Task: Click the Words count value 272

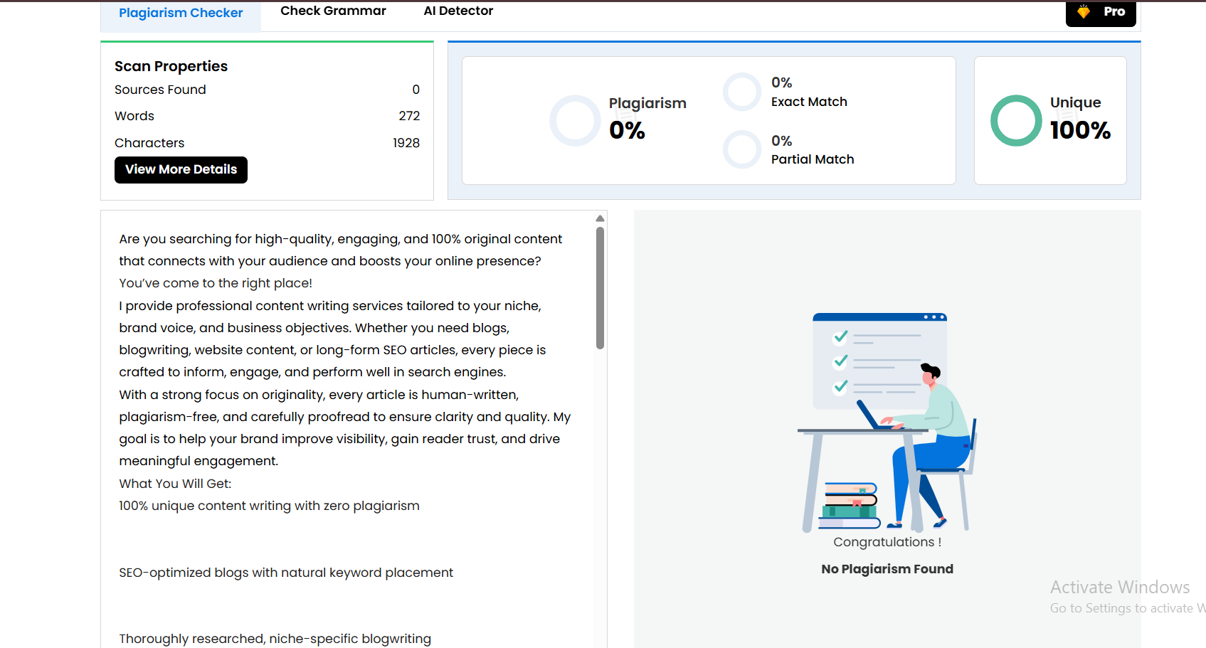Action: pyautogui.click(x=411, y=115)
